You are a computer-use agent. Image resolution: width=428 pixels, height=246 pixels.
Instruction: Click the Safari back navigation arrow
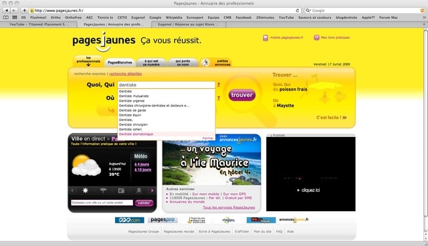pyautogui.click(x=6, y=11)
